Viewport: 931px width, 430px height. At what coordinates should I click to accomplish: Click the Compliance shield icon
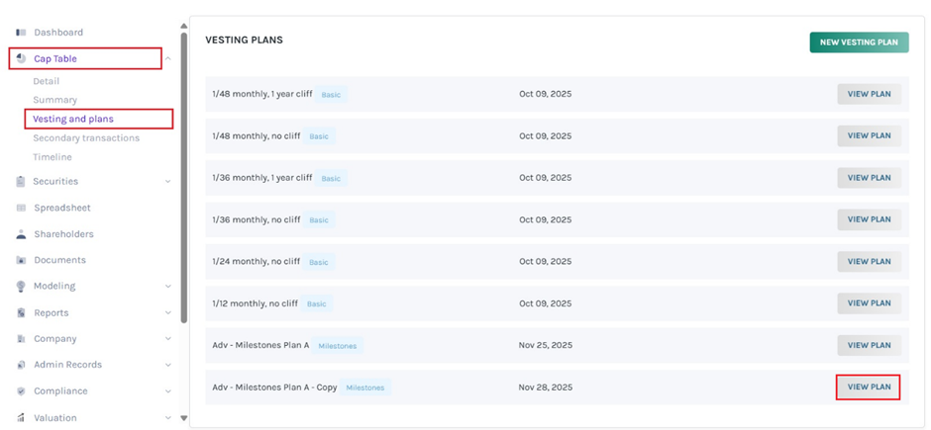21,390
